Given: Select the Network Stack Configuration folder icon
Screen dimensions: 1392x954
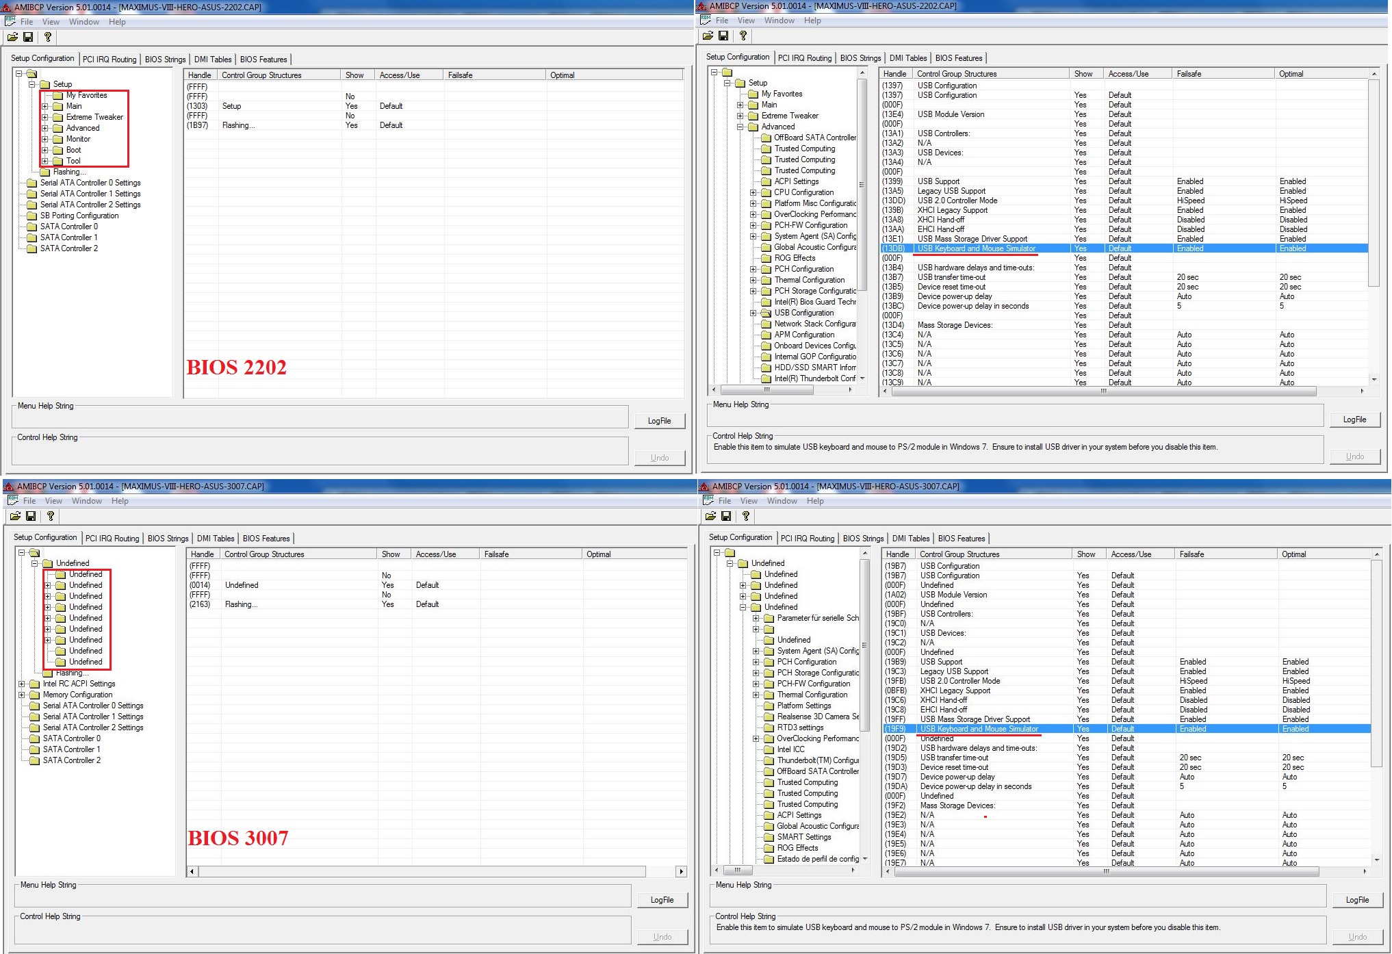Looking at the screenshot, I should (766, 324).
